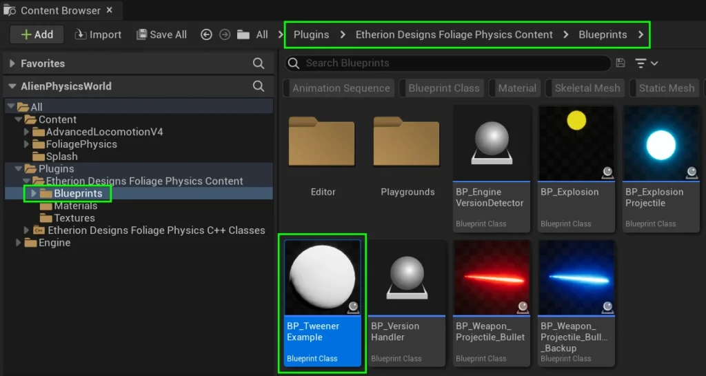Screen dimensions: 706x376
Task: Open the Playgrounds folder icon
Action: 407,142
